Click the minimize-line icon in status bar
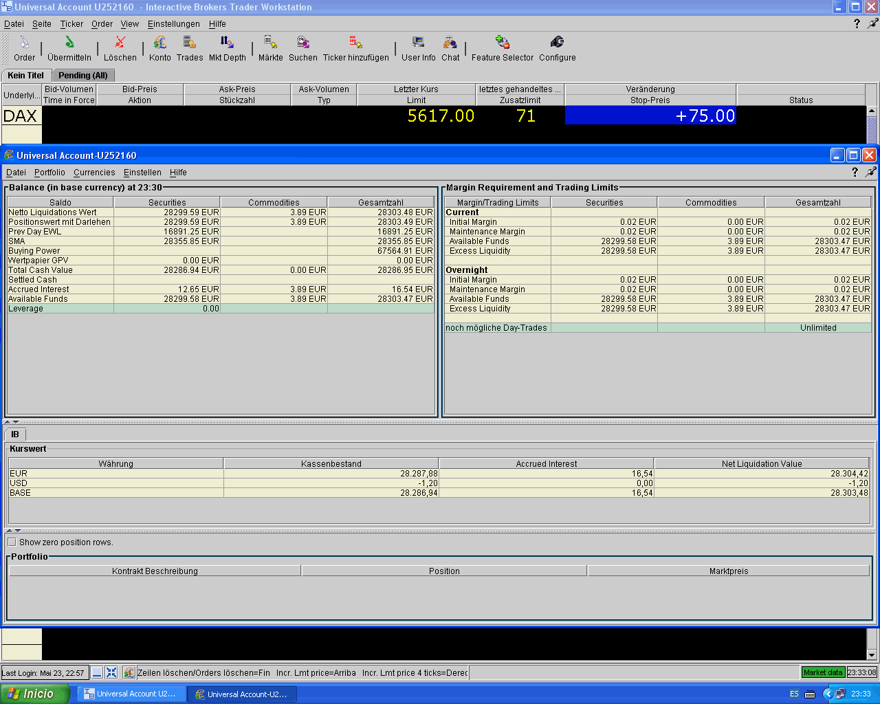The width and height of the screenshot is (880, 704). pyautogui.click(x=97, y=672)
